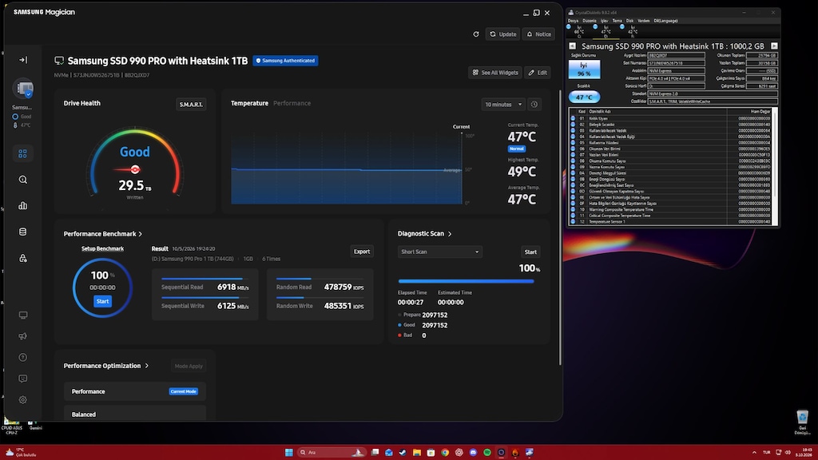This screenshot has height=460, width=818.
Task: Open the secure erase lock icon
Action: pos(22,258)
